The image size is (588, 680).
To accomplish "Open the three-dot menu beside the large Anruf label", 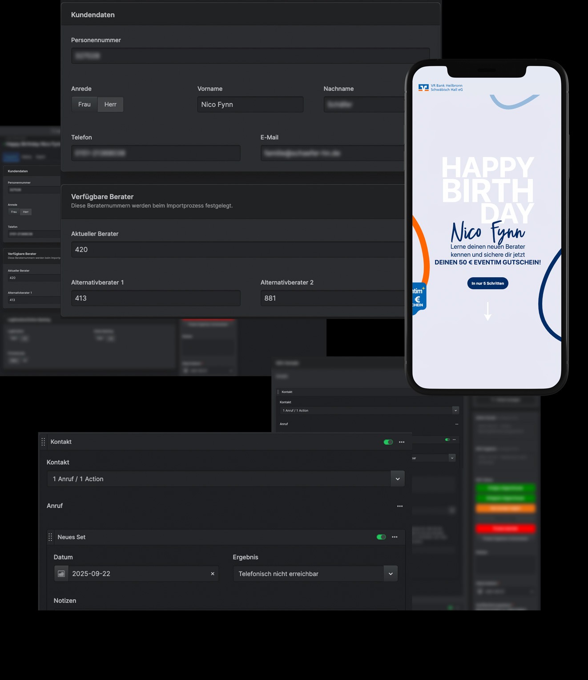I will click(400, 506).
